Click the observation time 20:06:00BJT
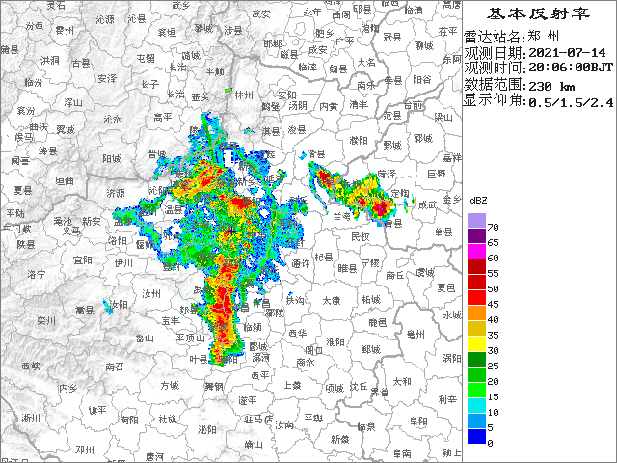This screenshot has width=617, height=463. [569, 68]
